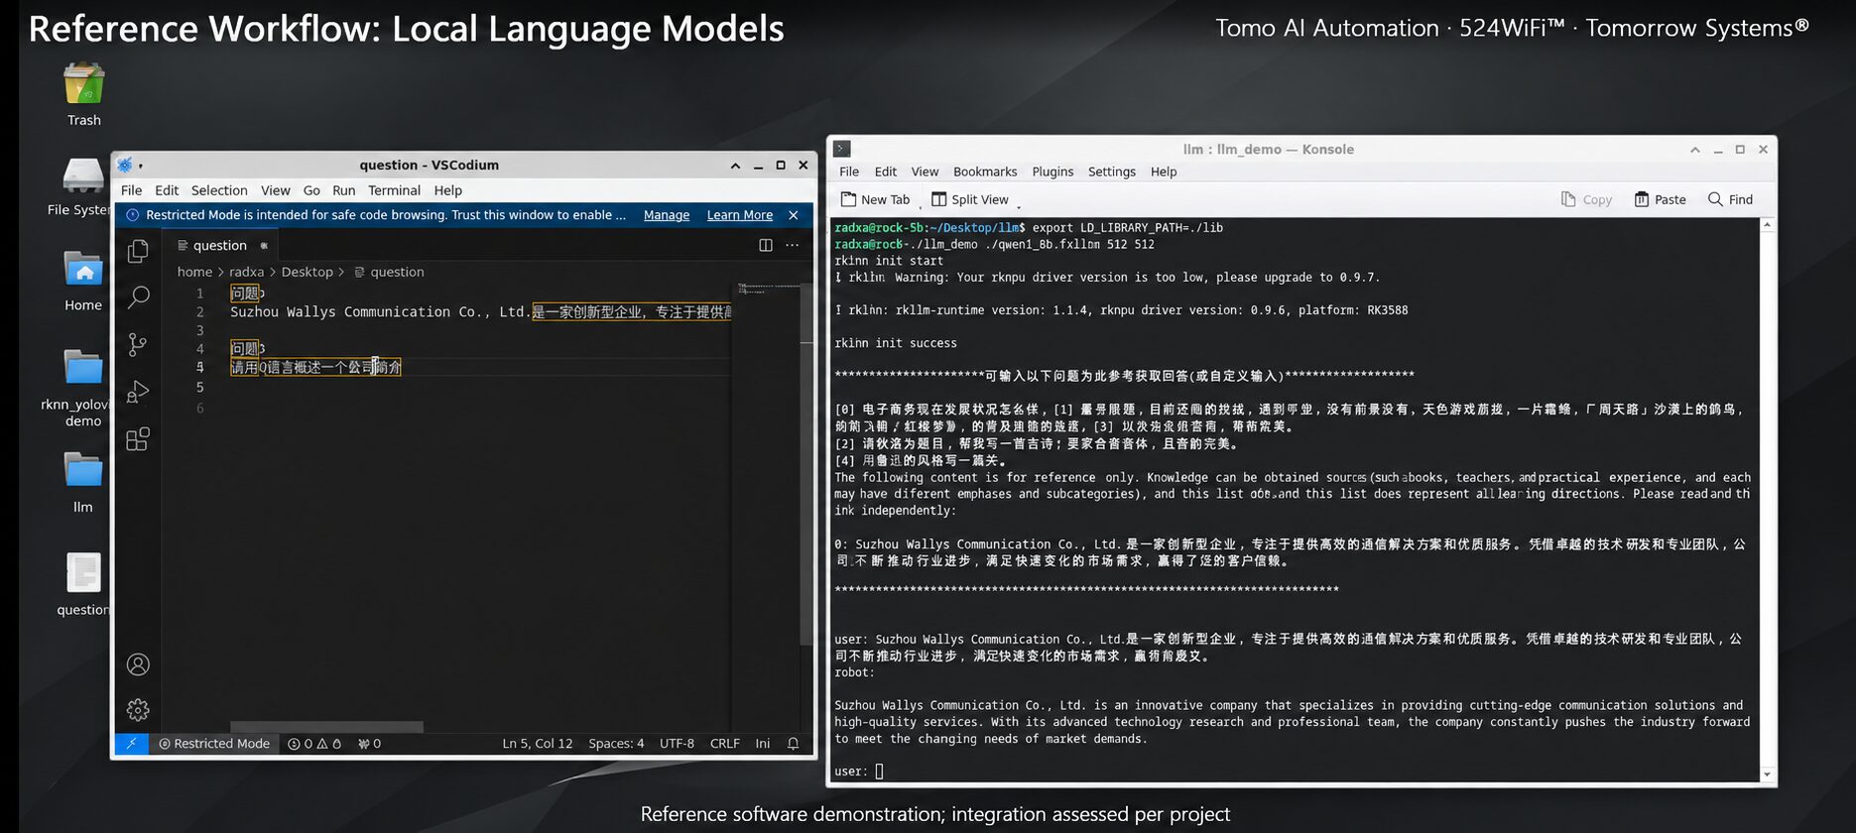Open the Terminal menu in VSCodium
This screenshot has height=833, width=1856.
(394, 190)
